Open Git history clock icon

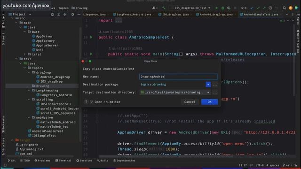point(270,8)
